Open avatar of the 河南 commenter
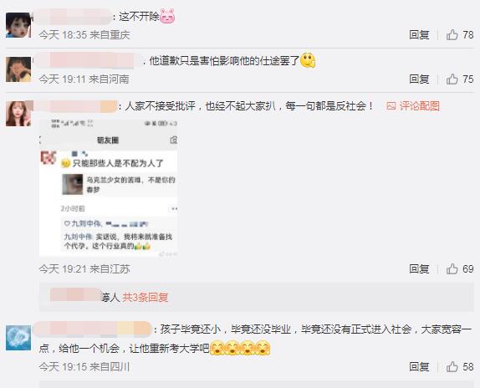The height and width of the screenshot is (388, 480). 18,69
